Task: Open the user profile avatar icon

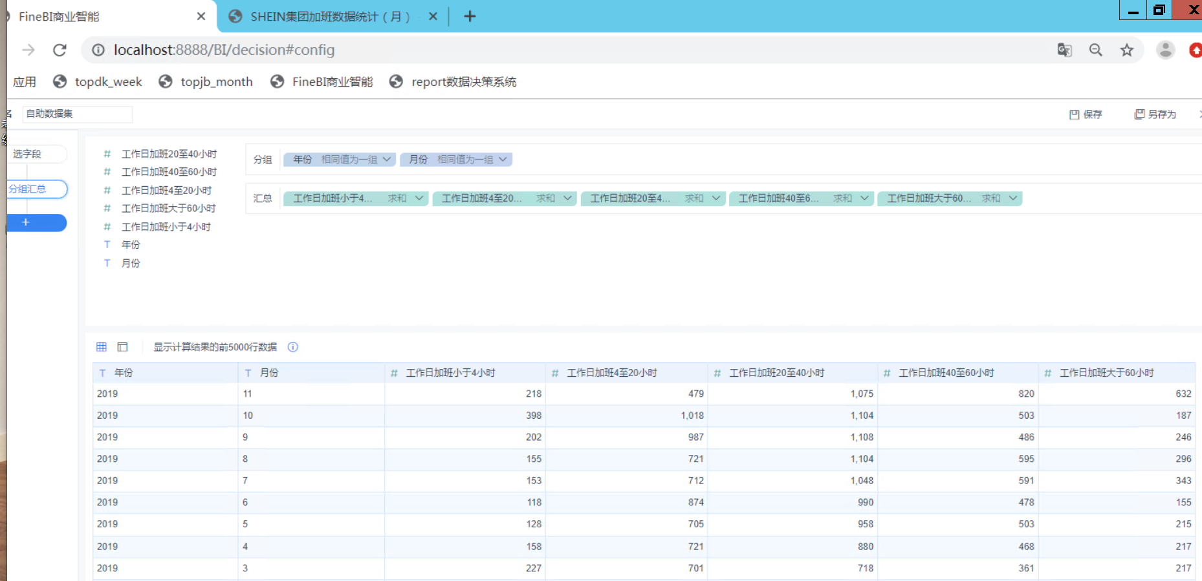Action: coord(1166,50)
